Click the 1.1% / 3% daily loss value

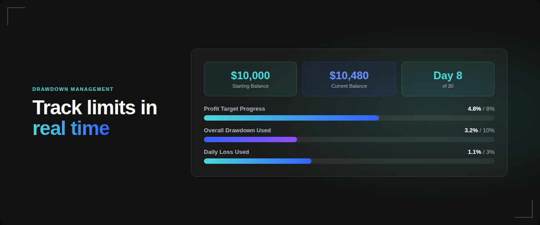[x=481, y=152]
